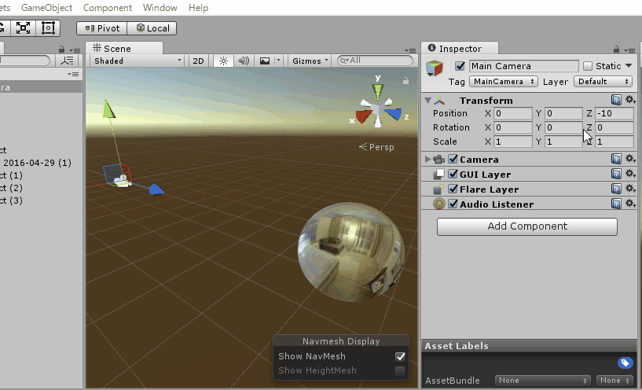
Task: Toggle the Hierarchy panel lock icon
Action: (62, 50)
